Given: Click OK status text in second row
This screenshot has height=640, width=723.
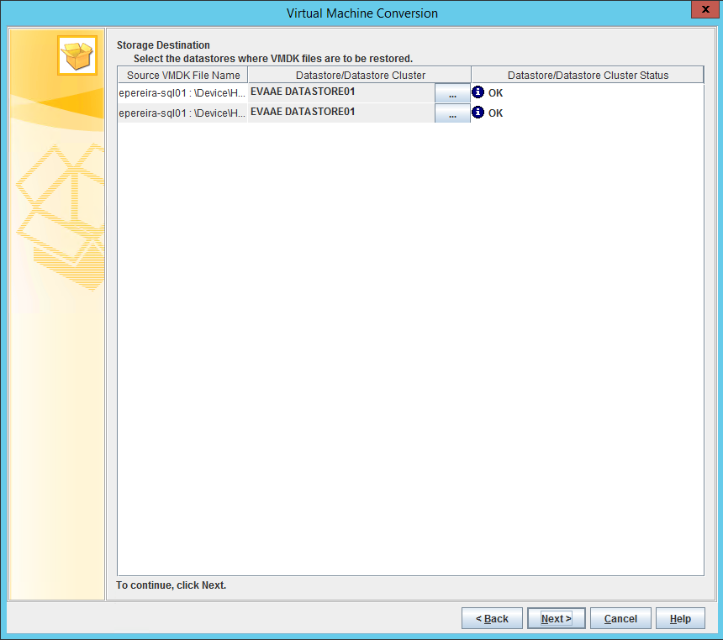Looking at the screenshot, I should click(x=495, y=113).
